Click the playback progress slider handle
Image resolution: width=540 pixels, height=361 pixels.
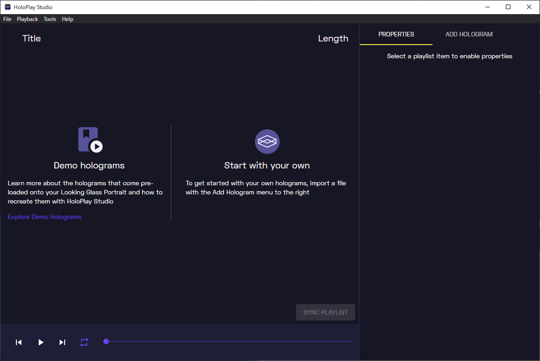(106, 341)
